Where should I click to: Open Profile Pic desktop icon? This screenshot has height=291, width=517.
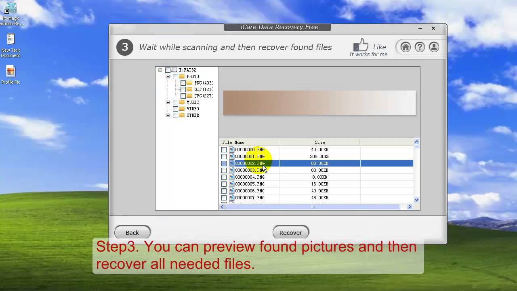pos(11,75)
